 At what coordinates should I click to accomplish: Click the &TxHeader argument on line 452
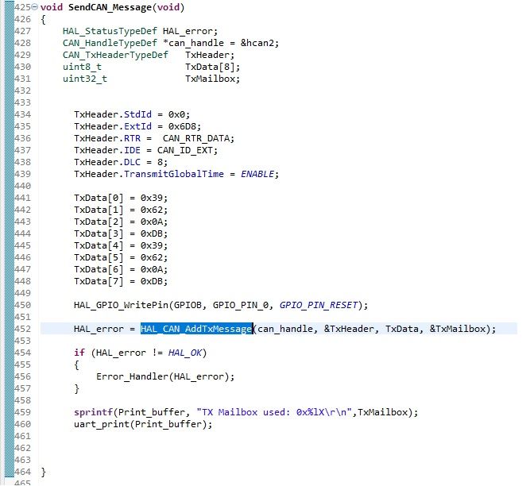coord(349,329)
